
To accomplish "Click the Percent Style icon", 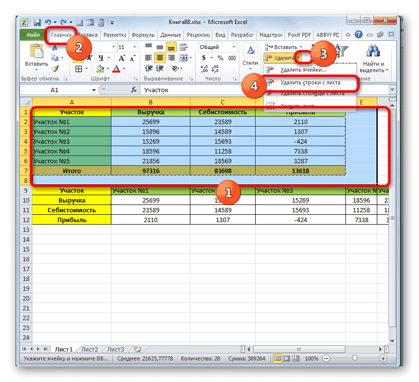I will [x=220, y=57].
